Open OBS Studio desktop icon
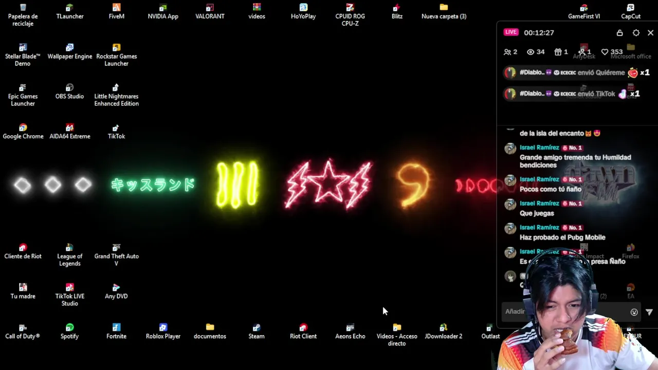Screen dimensions: 658x370 (69, 91)
